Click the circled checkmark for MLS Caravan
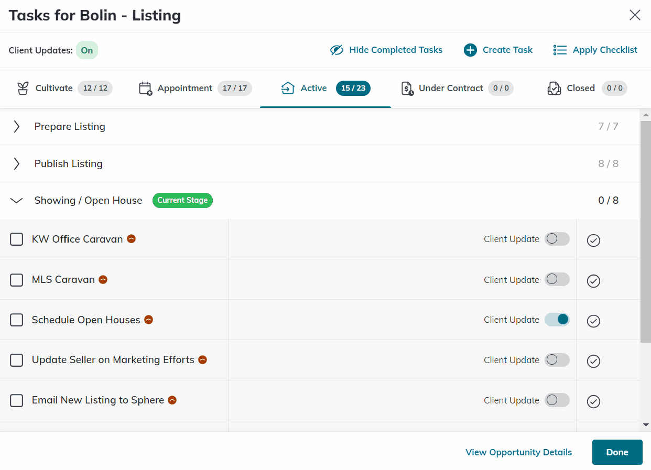651x470 pixels. [593, 280]
